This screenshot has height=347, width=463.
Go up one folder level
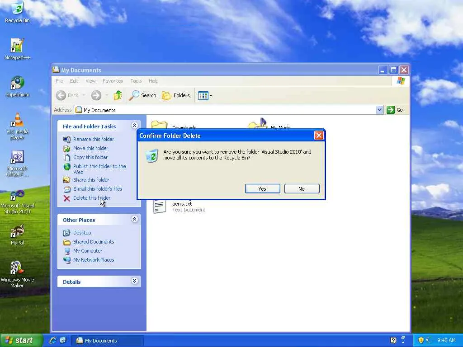point(118,95)
